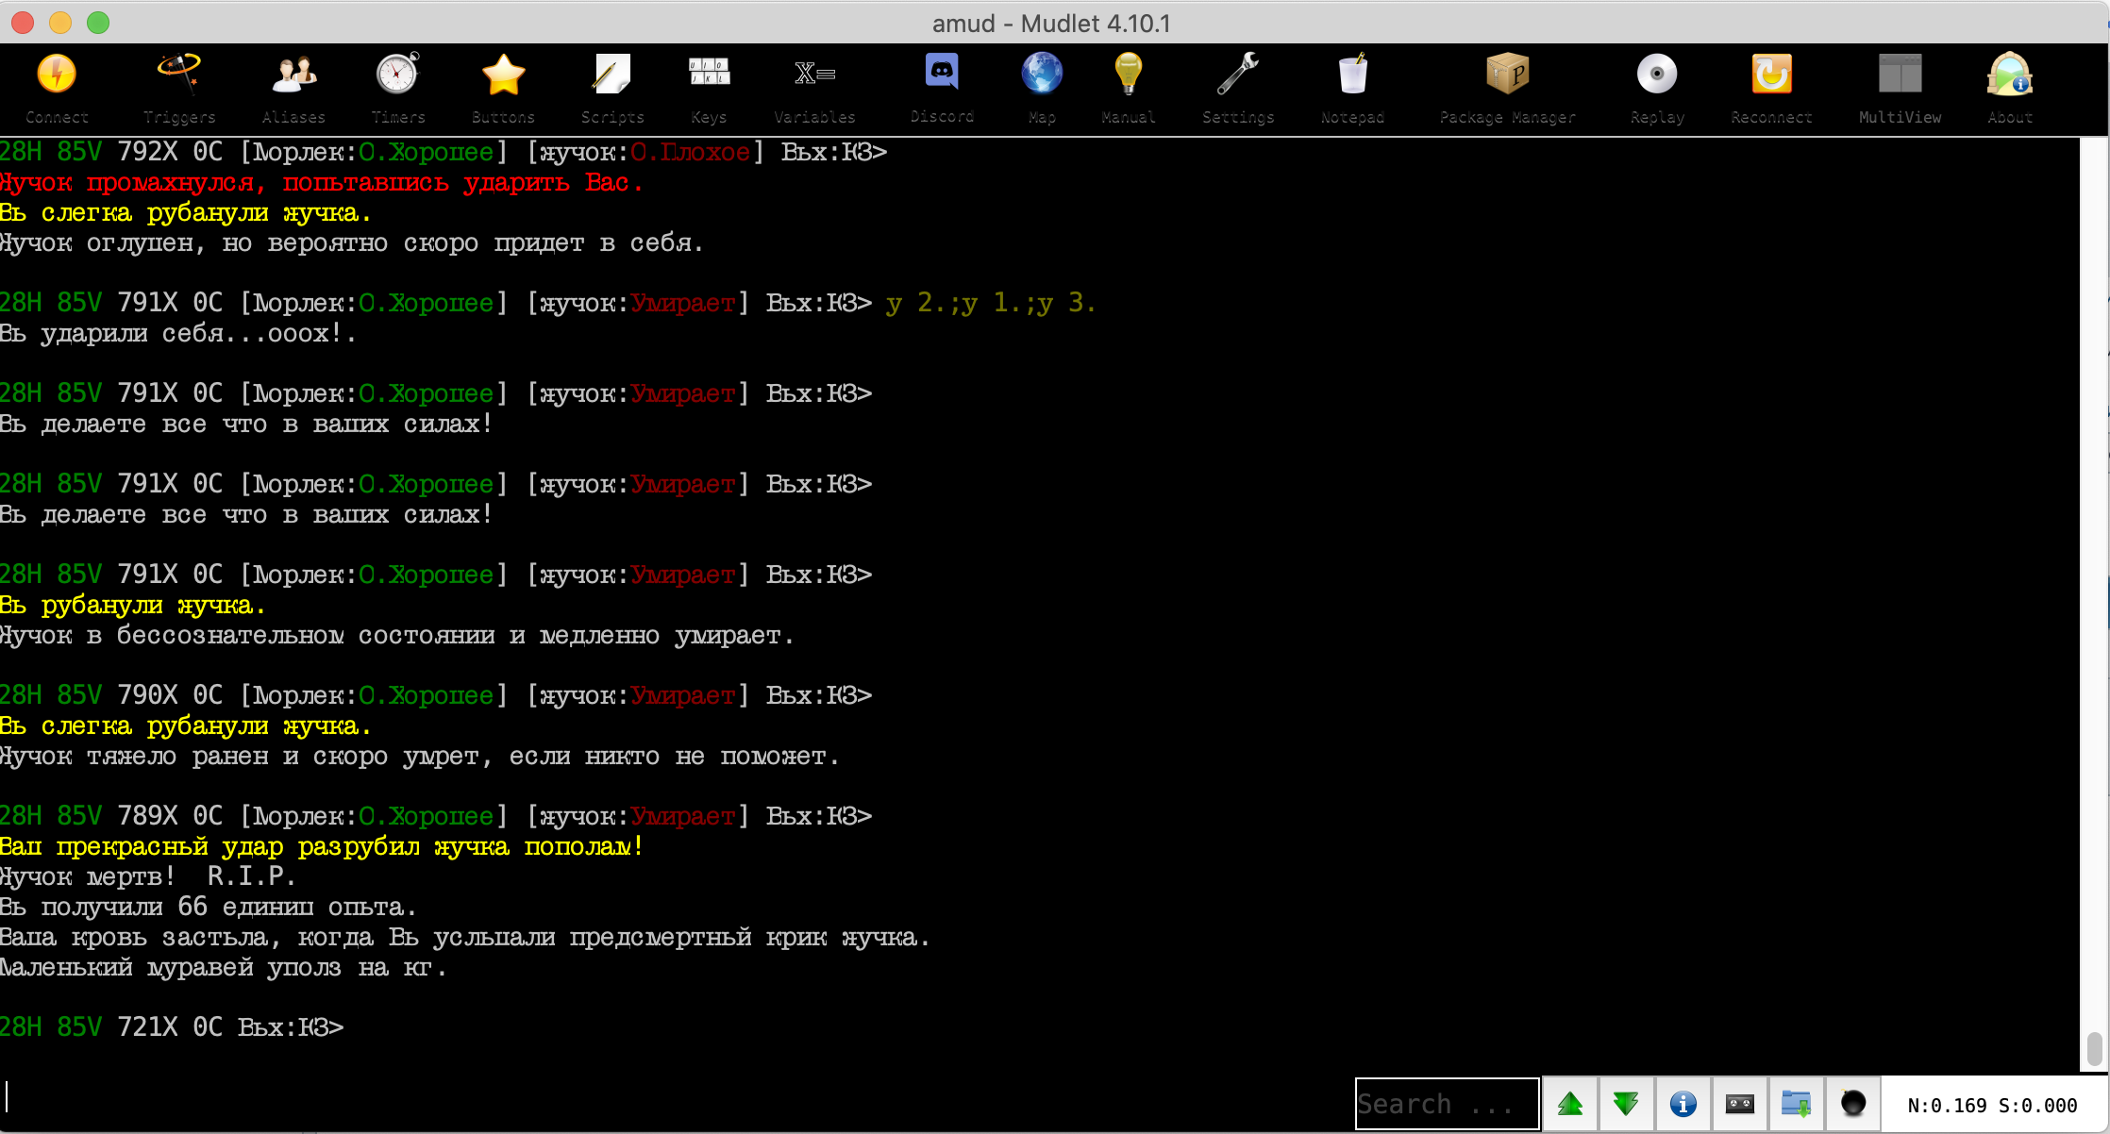Open the Map window
Viewport: 2110px width, 1134px height.
(x=1042, y=88)
